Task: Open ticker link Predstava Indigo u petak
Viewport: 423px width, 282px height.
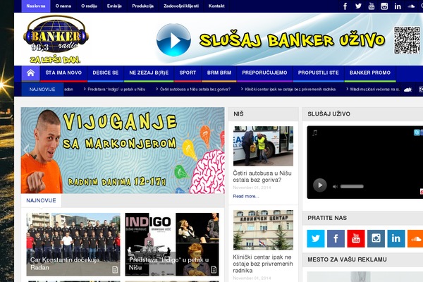Action: (116, 90)
